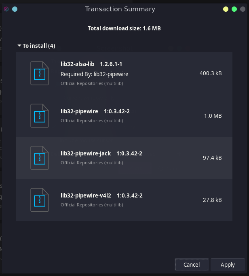Click the lib32-pipewire-jack package archive icon

(x=40, y=158)
